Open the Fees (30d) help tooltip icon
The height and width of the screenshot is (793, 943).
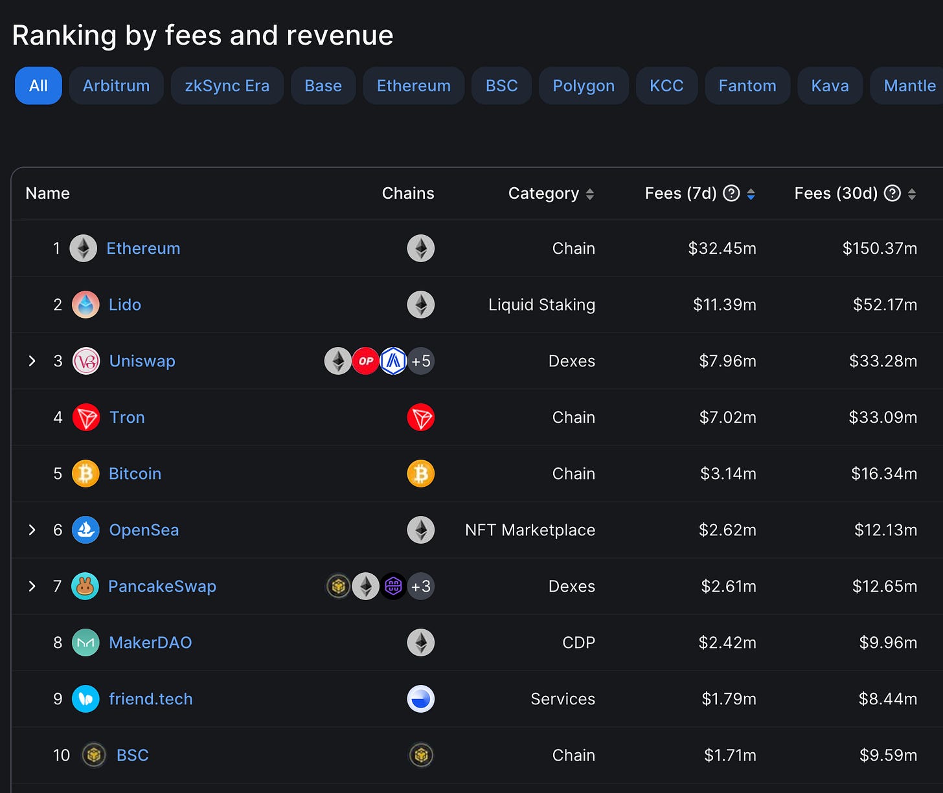pyautogui.click(x=892, y=193)
